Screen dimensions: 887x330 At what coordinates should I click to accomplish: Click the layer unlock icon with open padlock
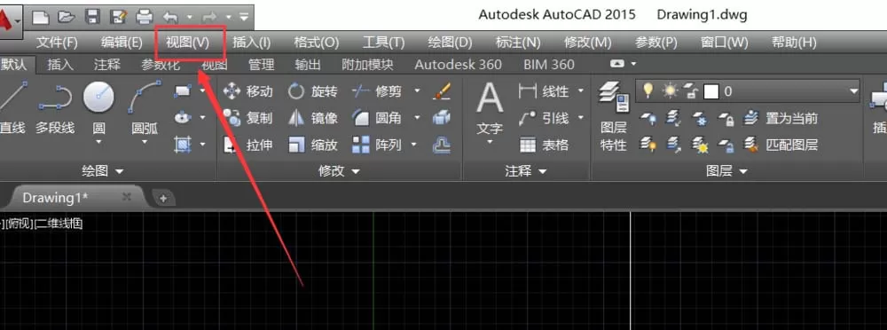coord(726,145)
